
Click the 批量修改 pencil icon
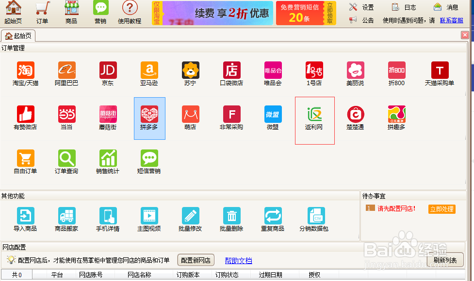pyautogui.click(x=191, y=220)
